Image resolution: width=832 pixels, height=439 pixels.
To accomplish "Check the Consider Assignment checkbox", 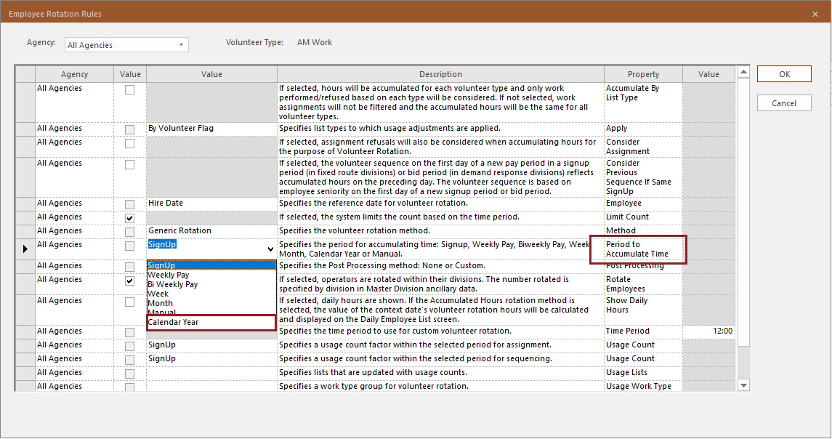I will coord(129,142).
